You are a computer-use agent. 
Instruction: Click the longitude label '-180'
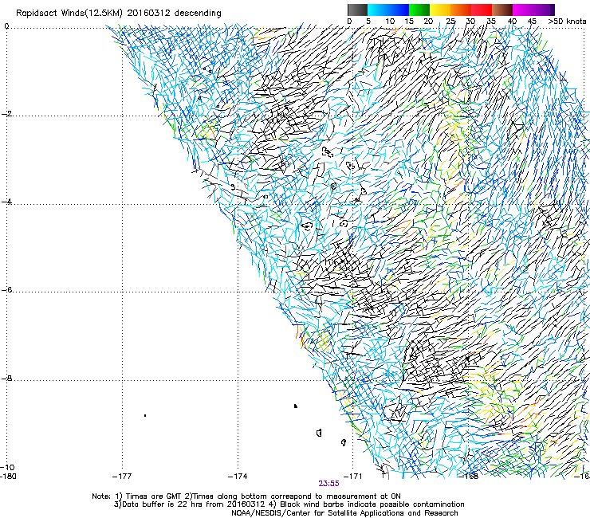tap(8, 477)
